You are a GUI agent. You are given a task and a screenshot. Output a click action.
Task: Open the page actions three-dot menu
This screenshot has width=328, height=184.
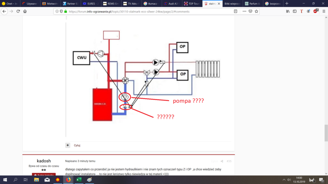pyautogui.click(x=244, y=11)
